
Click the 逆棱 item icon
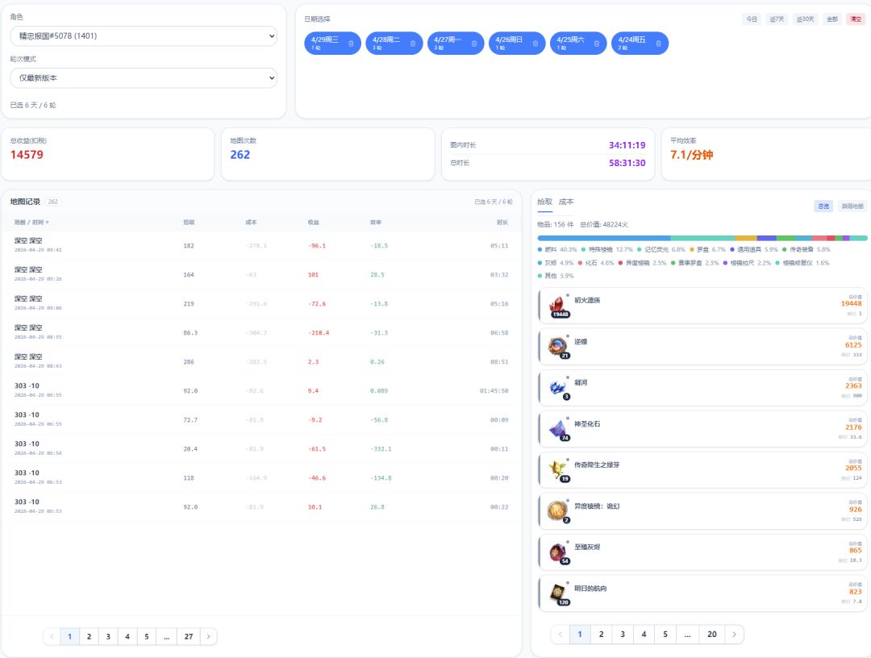[558, 347]
